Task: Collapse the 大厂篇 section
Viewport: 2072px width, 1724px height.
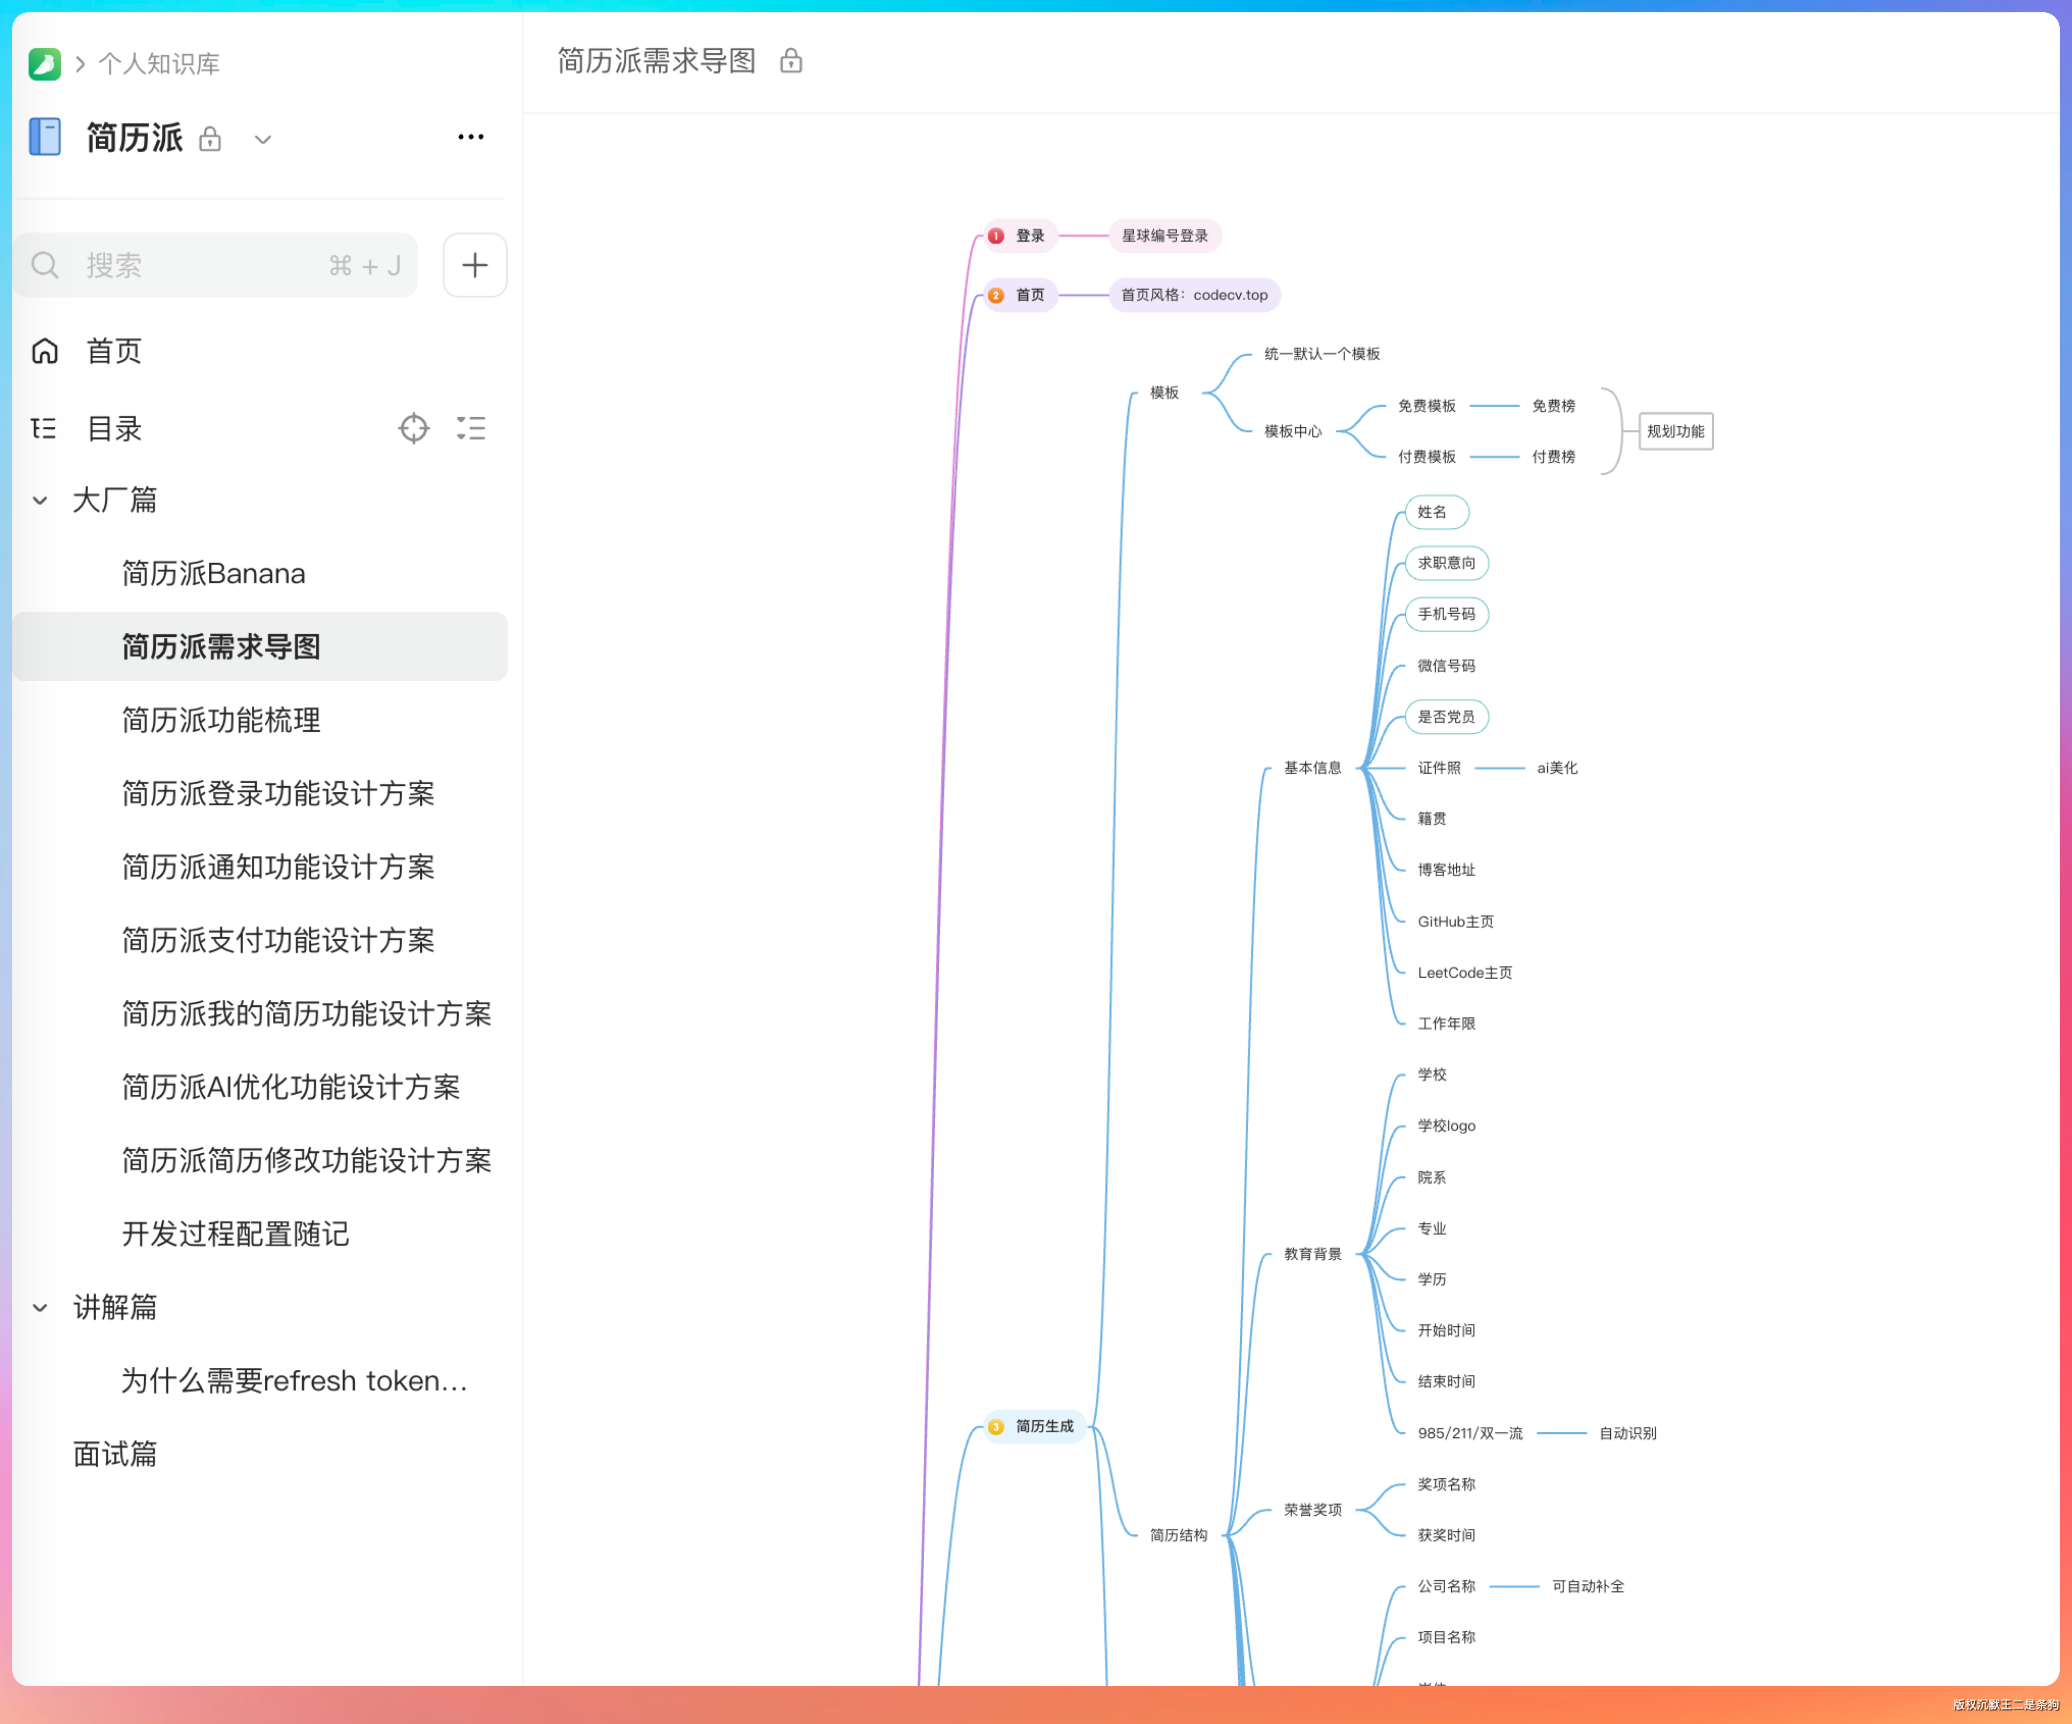Action: tap(40, 500)
